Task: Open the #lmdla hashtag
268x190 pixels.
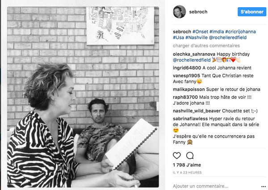Action: [x=217, y=32]
